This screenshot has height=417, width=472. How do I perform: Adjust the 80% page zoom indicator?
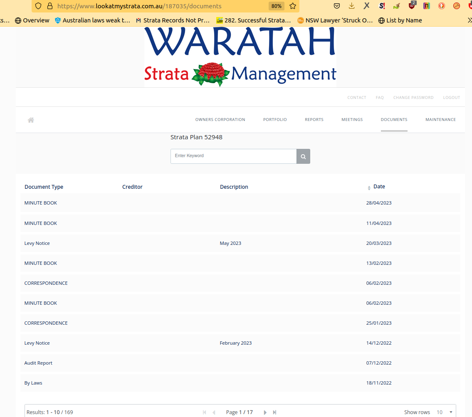point(276,6)
